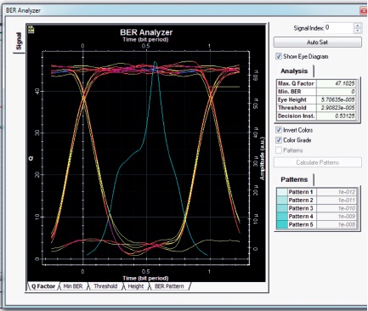Image resolution: width=368 pixels, height=311 pixels.
Task: Increase the Signal Index with up arrow
Action: 358,25
